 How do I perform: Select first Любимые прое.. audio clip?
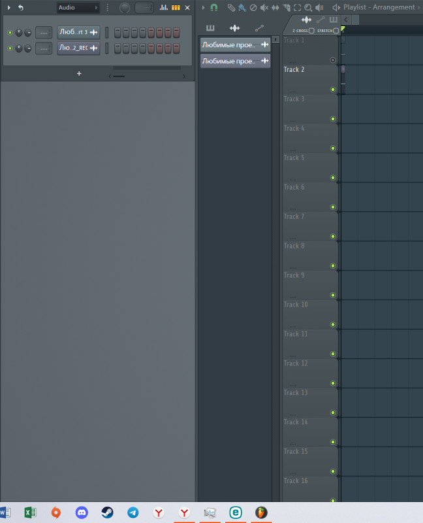point(235,44)
